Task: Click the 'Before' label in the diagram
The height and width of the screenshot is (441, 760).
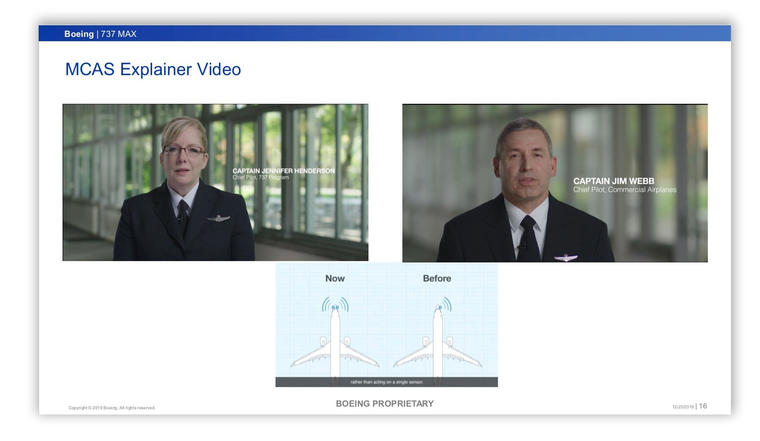Action: tap(437, 279)
